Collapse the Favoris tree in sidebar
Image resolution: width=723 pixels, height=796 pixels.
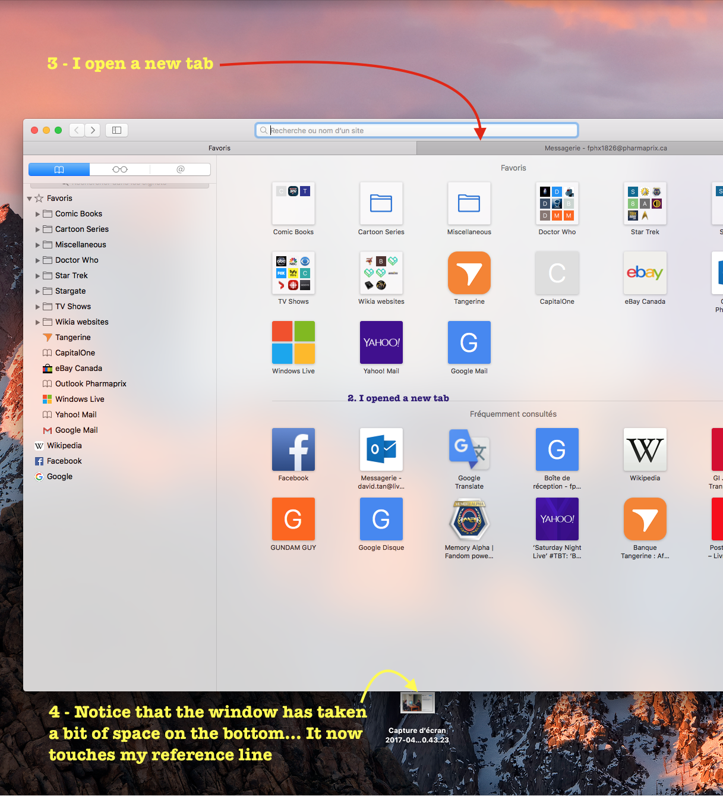click(x=30, y=199)
